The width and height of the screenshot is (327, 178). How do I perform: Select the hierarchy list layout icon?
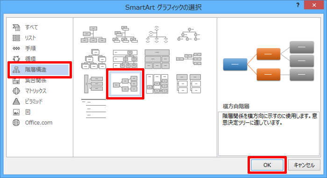(189, 84)
